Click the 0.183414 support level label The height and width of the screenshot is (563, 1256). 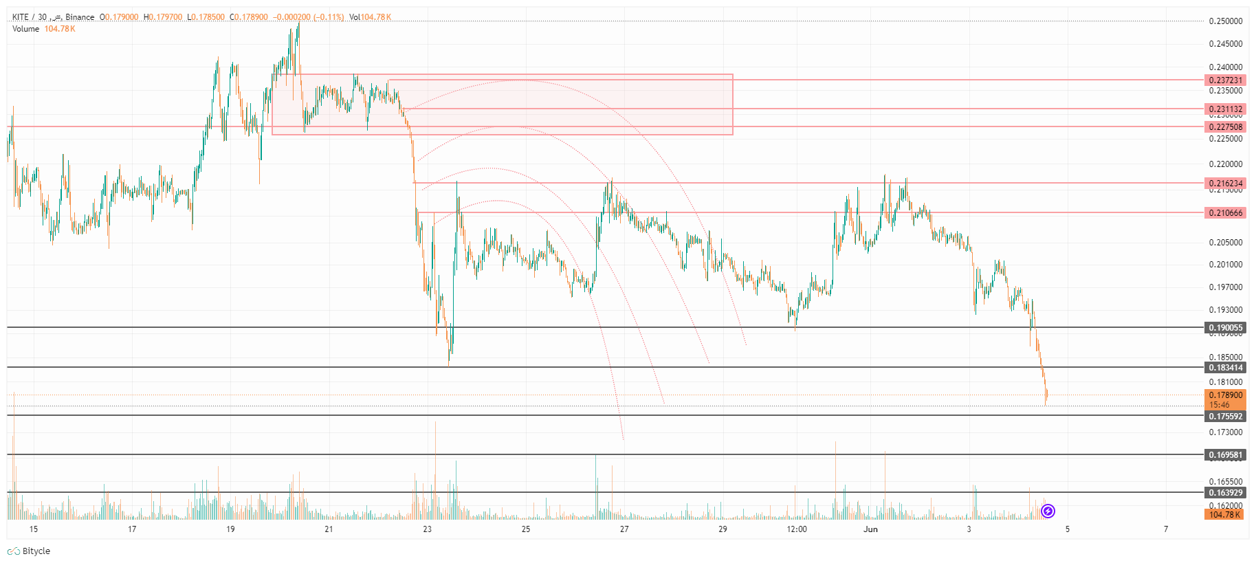tap(1226, 368)
